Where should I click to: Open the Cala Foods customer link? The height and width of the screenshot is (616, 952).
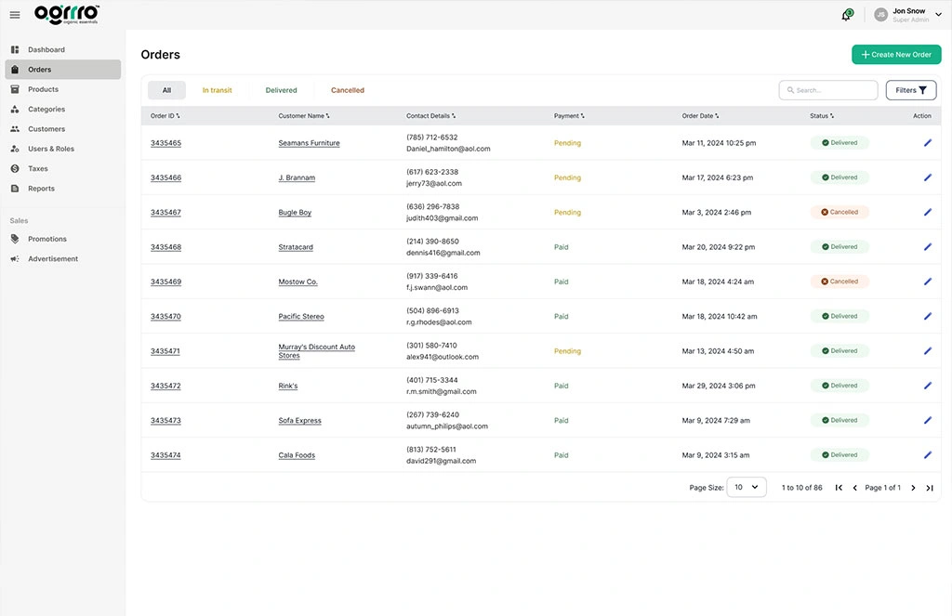click(x=297, y=455)
